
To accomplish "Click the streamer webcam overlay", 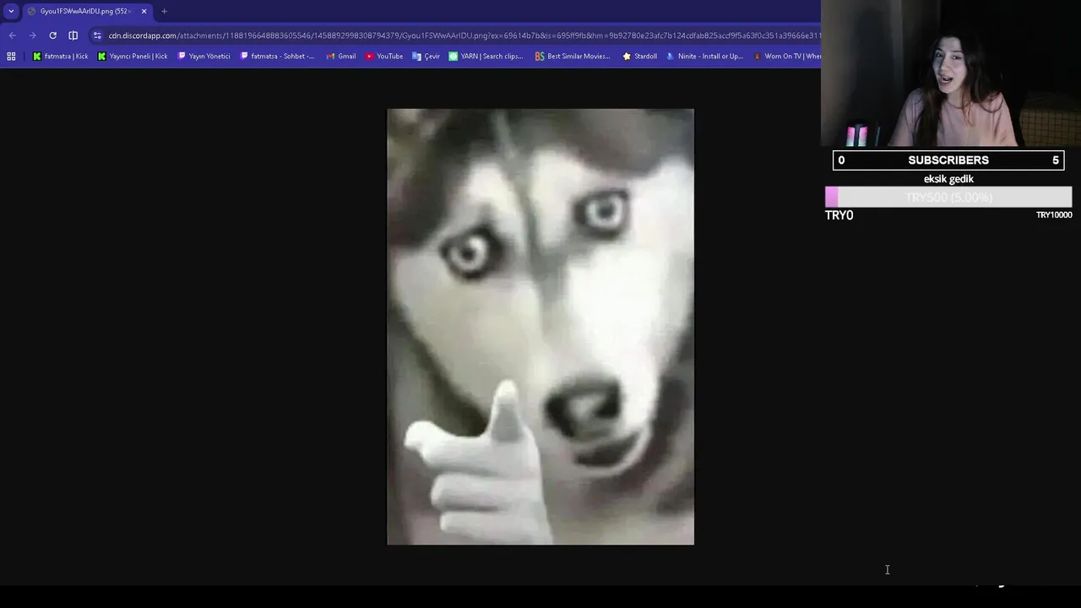I will pyautogui.click(x=951, y=74).
